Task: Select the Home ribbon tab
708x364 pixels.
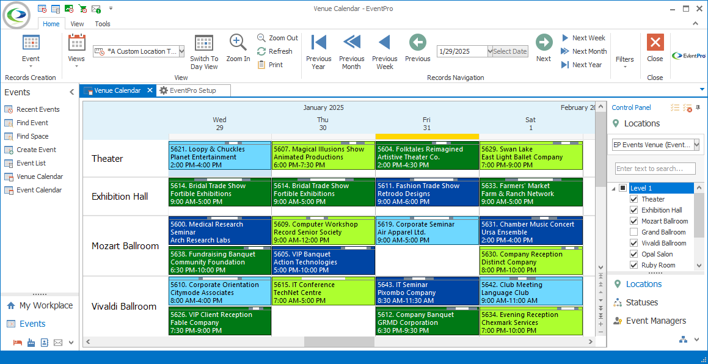Action: pyautogui.click(x=51, y=24)
